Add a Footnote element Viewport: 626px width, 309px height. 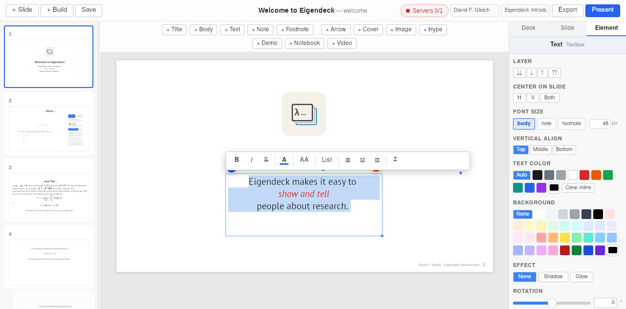295,30
